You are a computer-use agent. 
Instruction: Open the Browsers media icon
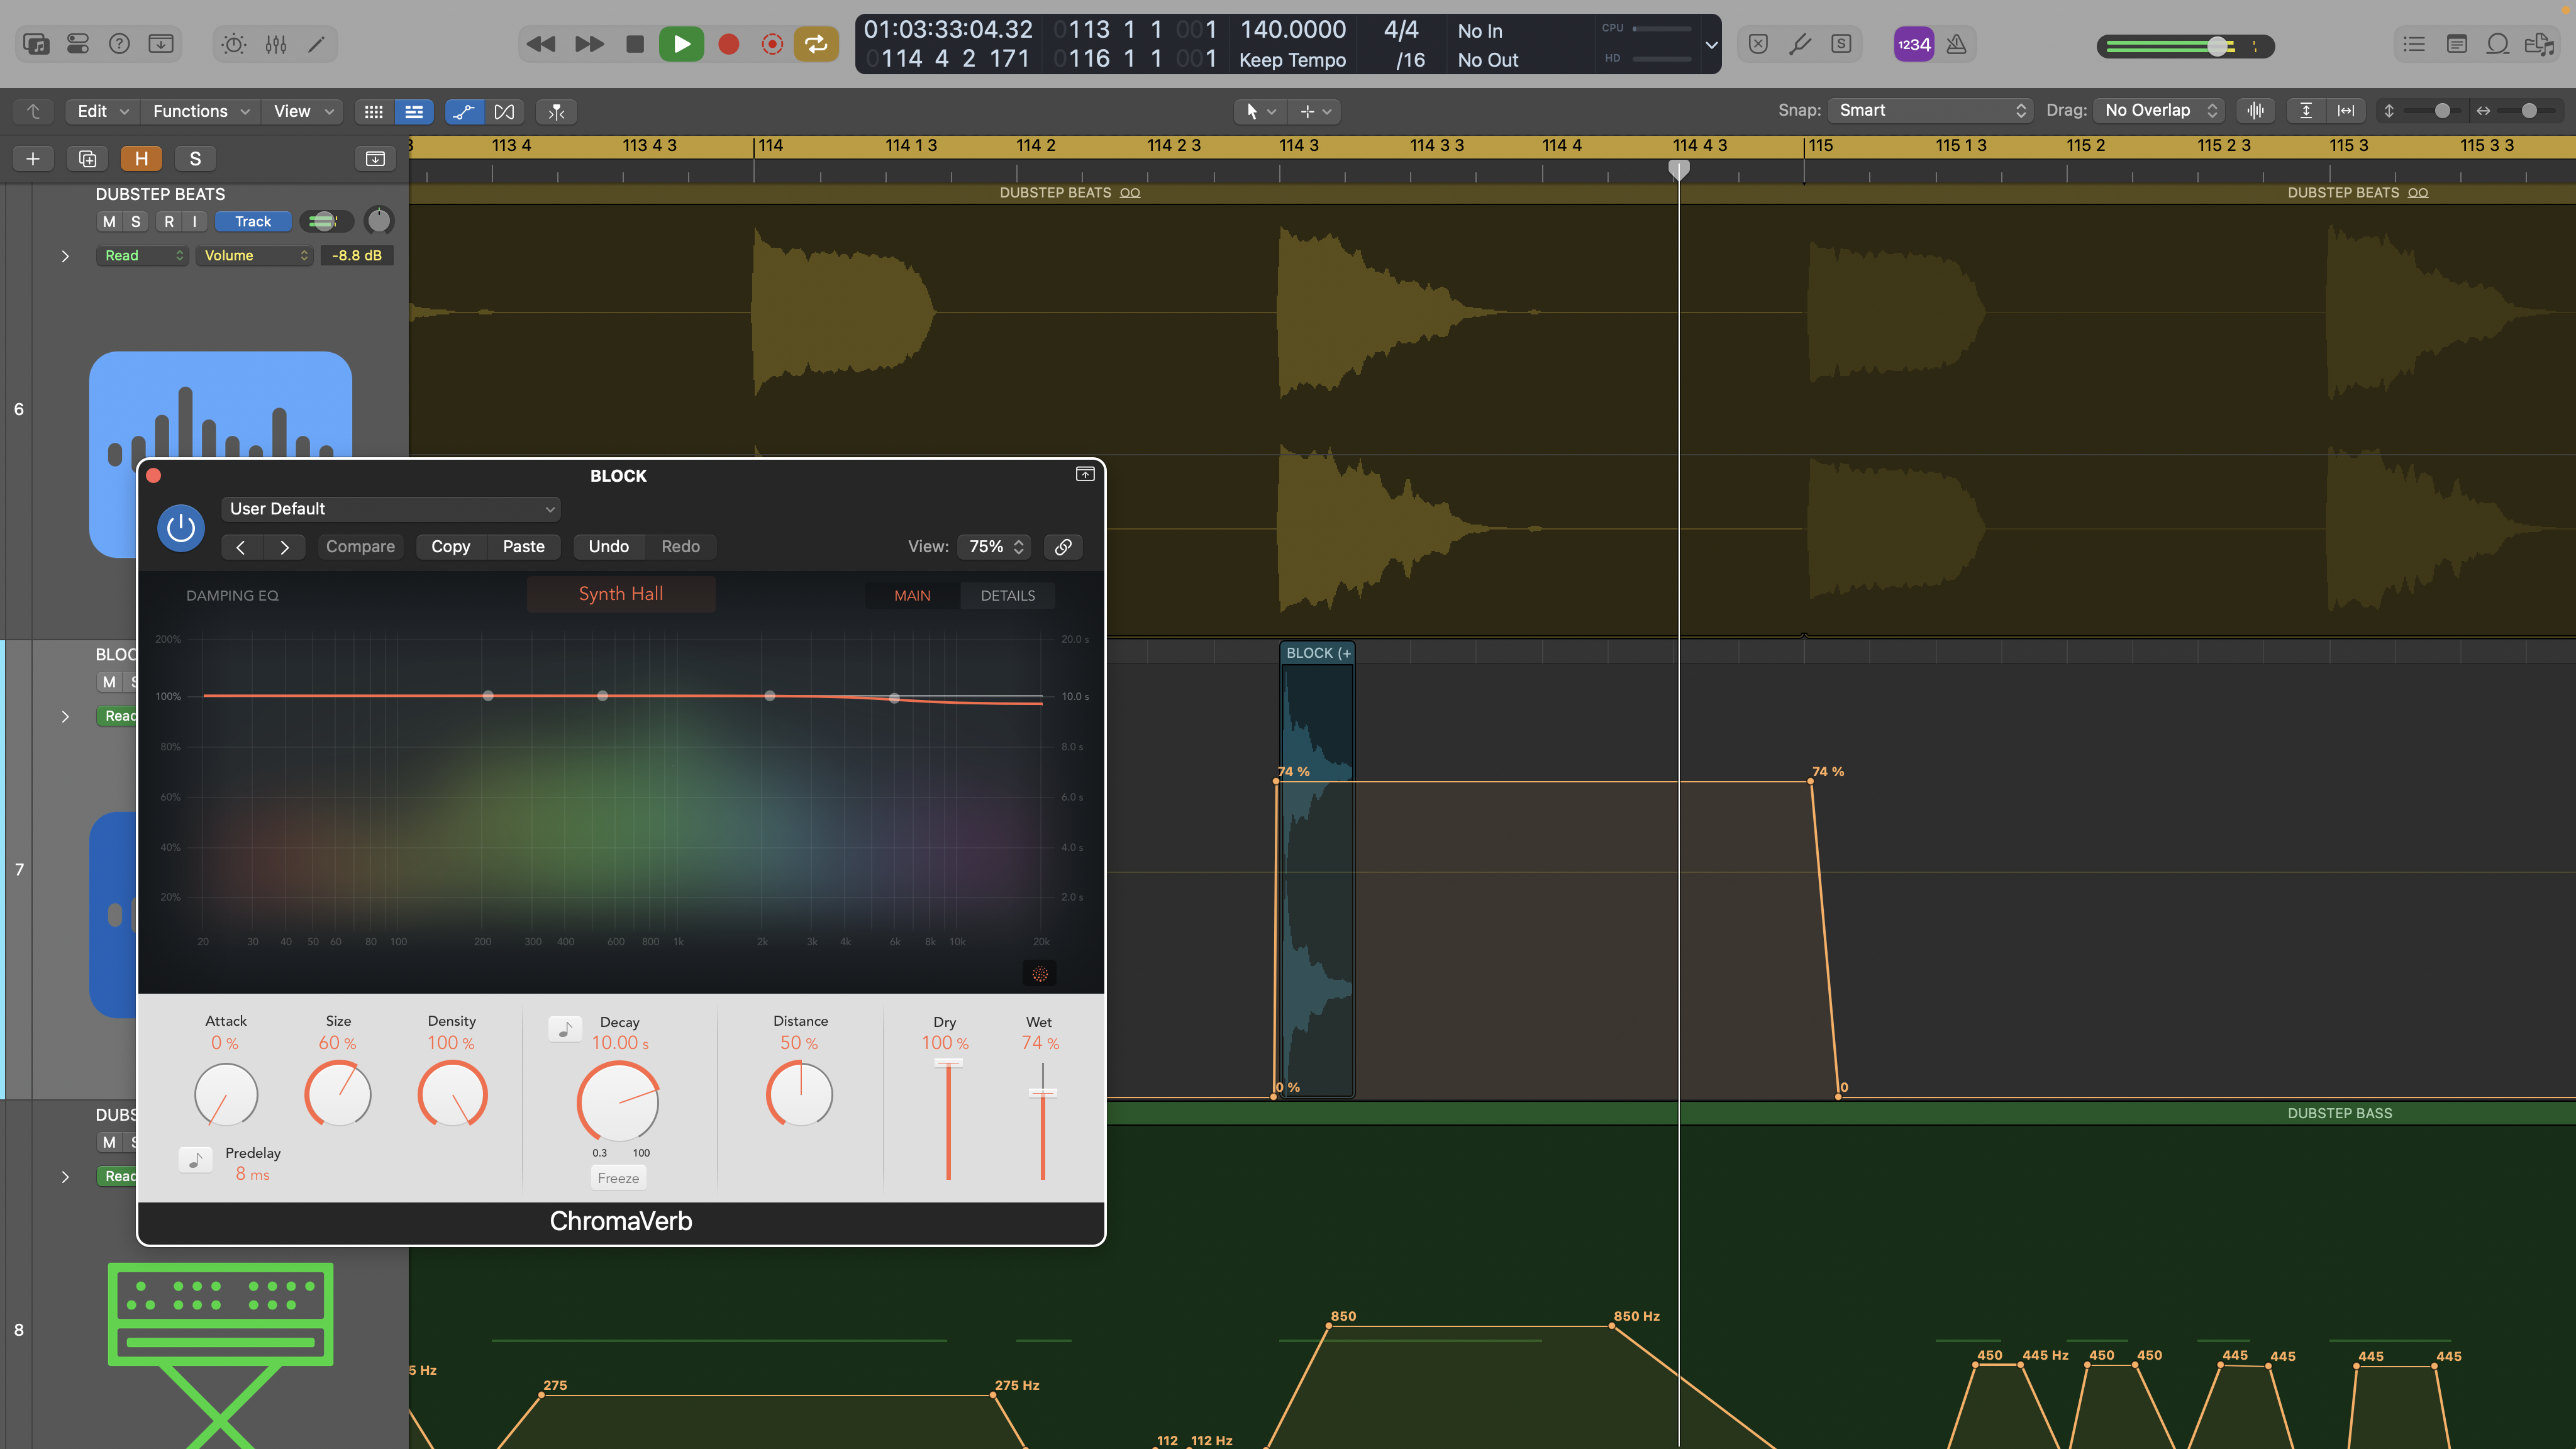coord(2539,44)
